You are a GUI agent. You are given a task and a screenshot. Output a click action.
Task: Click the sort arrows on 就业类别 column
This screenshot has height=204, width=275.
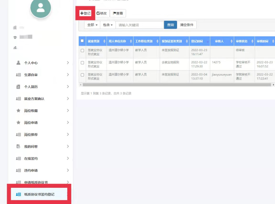pyautogui.click(x=105, y=41)
